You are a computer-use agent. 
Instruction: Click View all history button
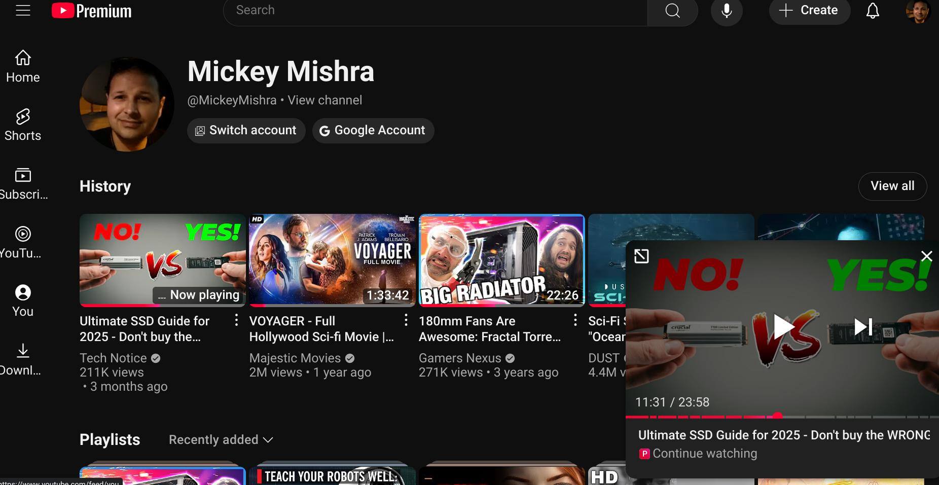[892, 186]
